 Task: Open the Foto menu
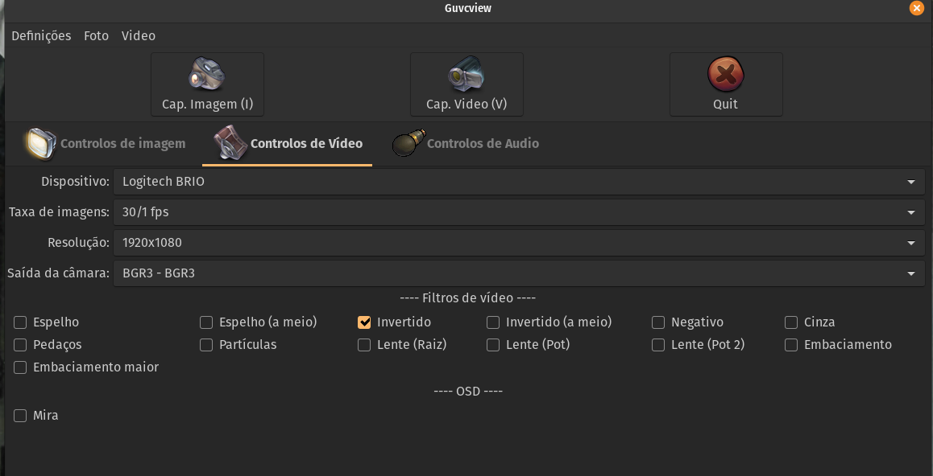point(96,35)
